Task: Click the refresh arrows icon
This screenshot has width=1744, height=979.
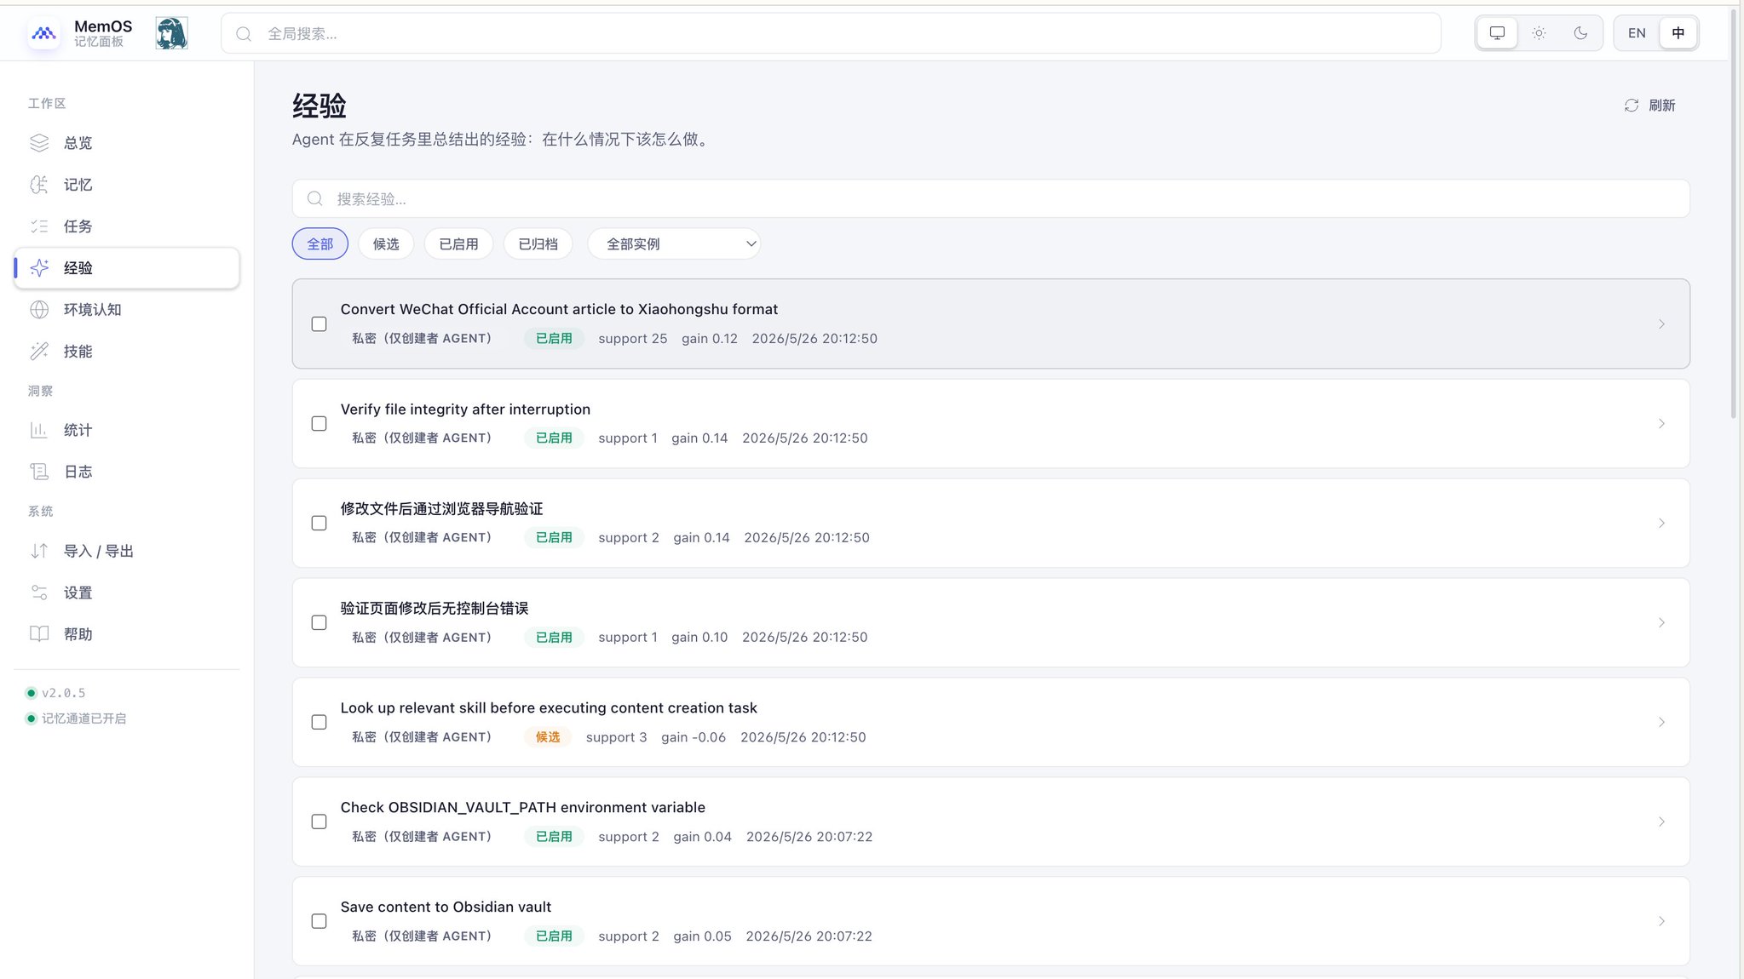Action: click(x=1631, y=106)
